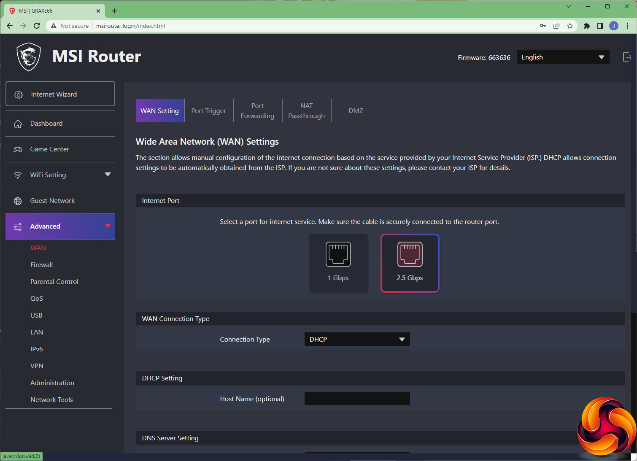Select the 1 Gbps ethernet port icon

(338, 254)
